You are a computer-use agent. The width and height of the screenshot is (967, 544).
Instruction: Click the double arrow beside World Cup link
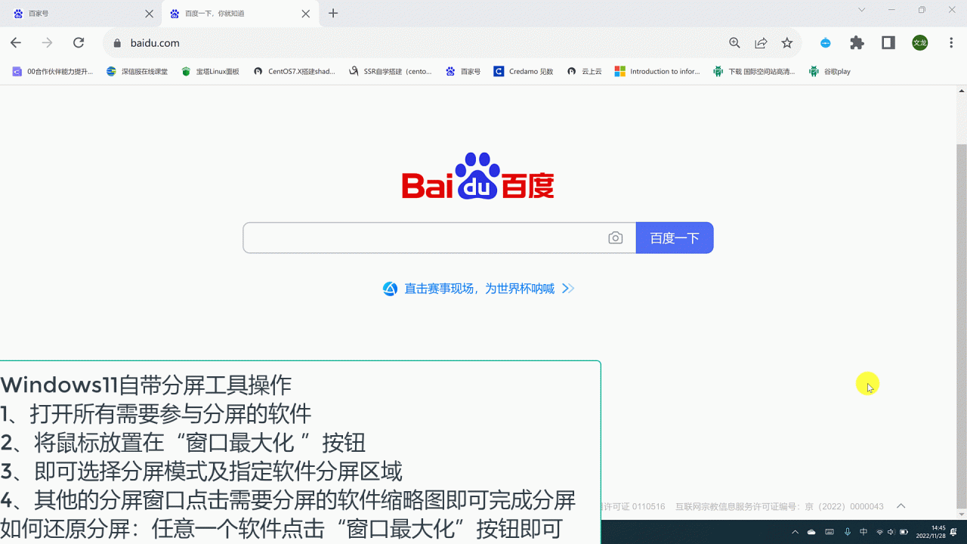(x=569, y=289)
